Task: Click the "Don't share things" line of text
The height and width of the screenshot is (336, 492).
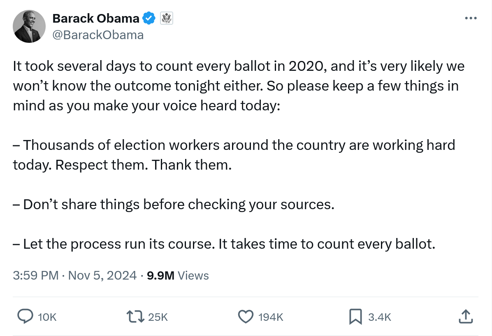Action: coord(174,205)
